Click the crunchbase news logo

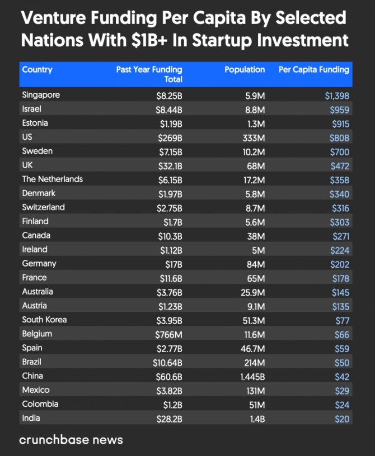[x=71, y=439]
